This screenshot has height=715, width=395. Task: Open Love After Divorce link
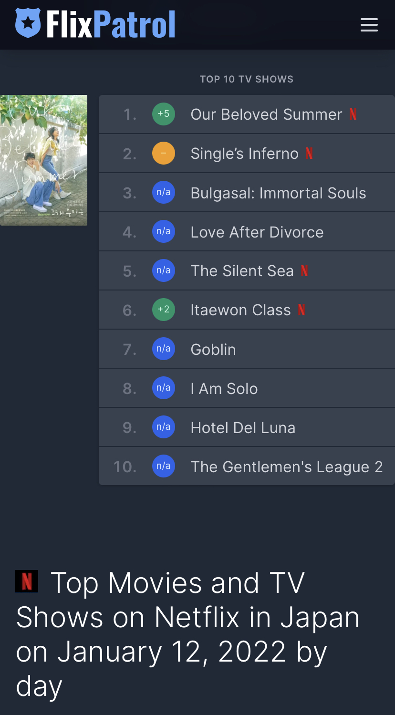(x=257, y=232)
